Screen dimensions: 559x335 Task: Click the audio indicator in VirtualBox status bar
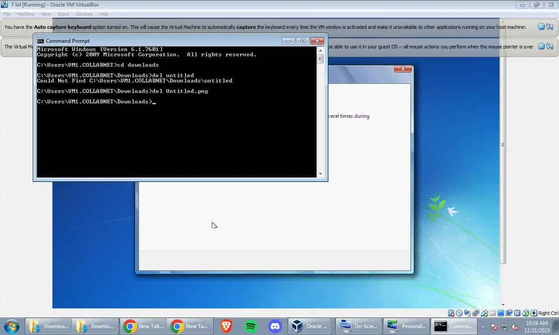point(468,313)
